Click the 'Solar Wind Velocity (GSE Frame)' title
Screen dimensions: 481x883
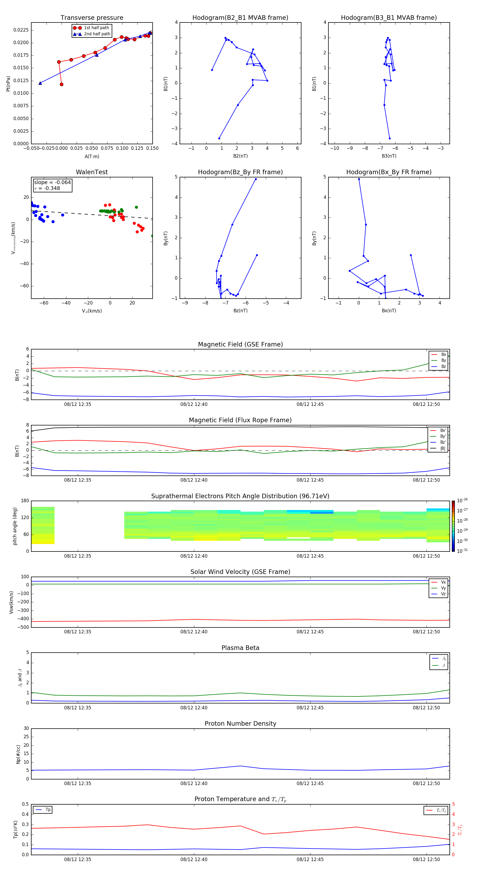click(240, 572)
